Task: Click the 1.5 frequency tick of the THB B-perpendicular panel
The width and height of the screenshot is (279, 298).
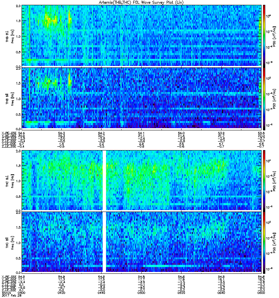Action: pos(18,21)
